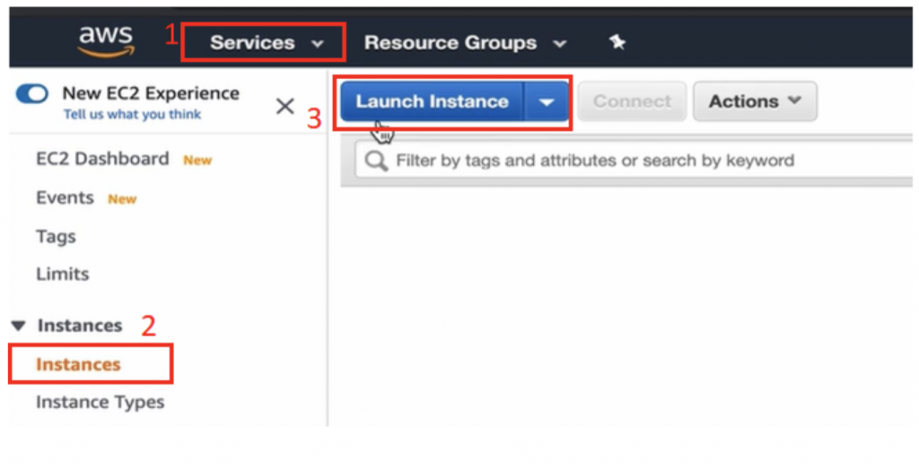919x470 pixels.
Task: Toggle the New EC2 Experience switch
Action: (x=32, y=94)
